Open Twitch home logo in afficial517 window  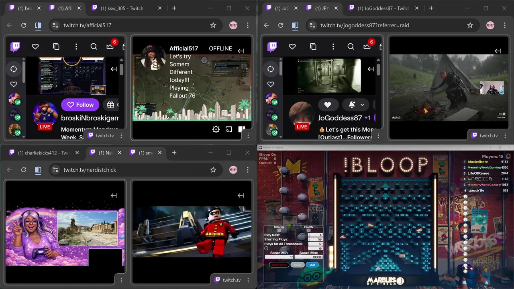[x=16, y=47]
